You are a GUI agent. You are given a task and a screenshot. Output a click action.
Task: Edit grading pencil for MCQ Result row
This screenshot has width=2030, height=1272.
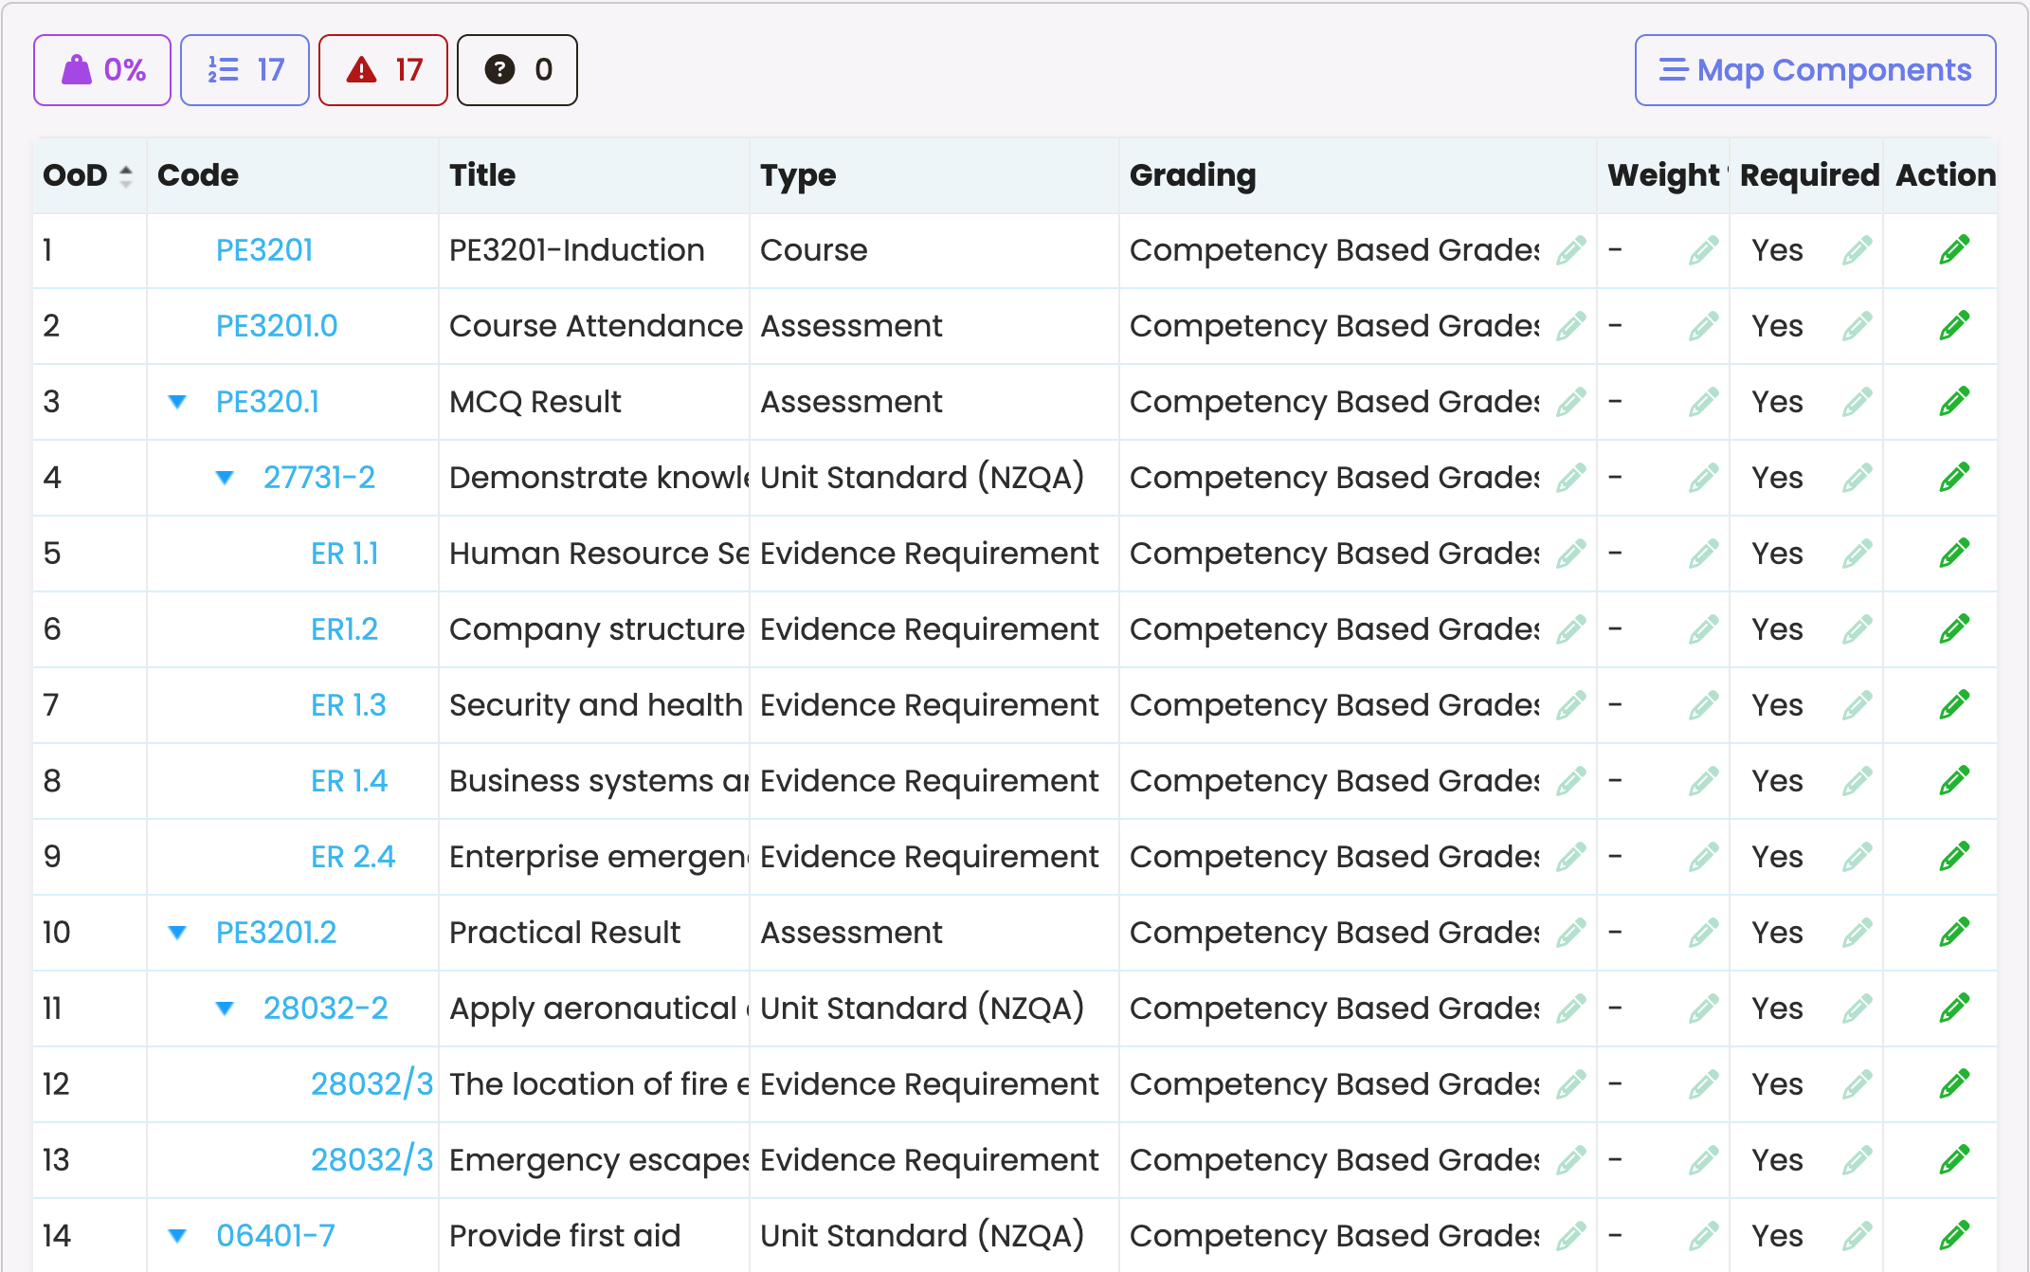1570,402
